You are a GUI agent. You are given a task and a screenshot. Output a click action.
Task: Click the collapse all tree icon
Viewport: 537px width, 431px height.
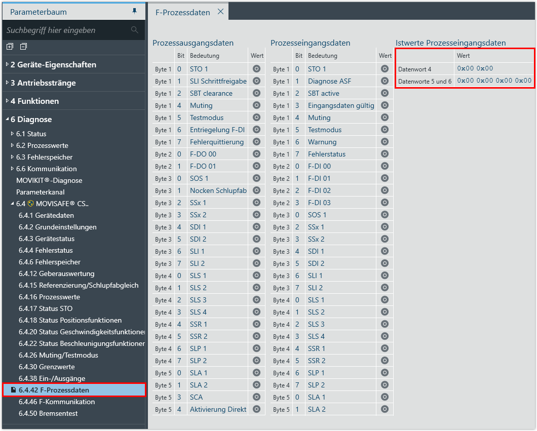23,47
